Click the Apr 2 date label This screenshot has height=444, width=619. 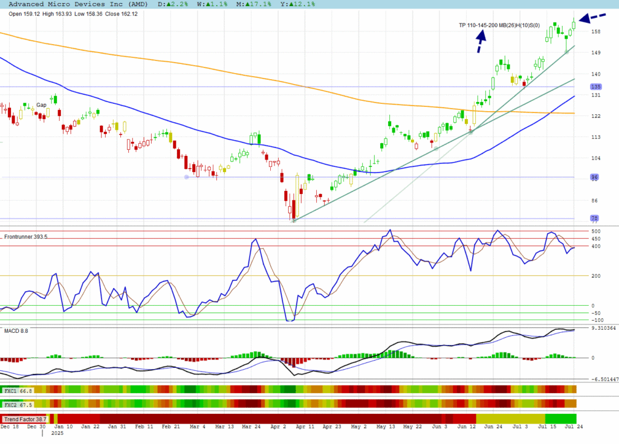tap(278, 426)
